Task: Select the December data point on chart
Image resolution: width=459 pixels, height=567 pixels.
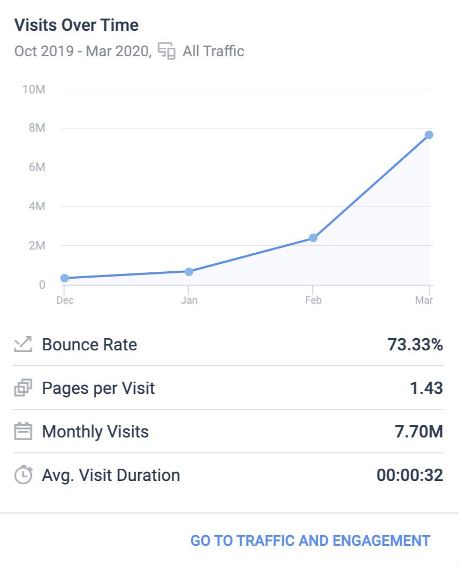Action: pos(65,278)
